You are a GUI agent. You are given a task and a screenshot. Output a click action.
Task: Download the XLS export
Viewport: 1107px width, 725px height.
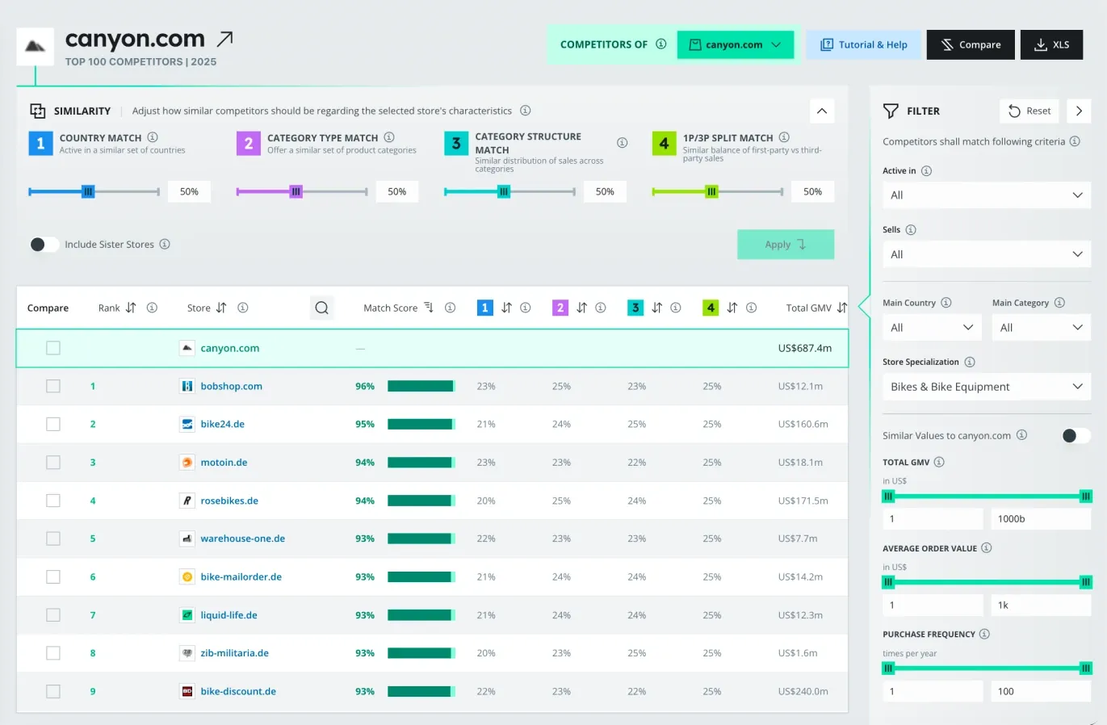[1052, 44]
